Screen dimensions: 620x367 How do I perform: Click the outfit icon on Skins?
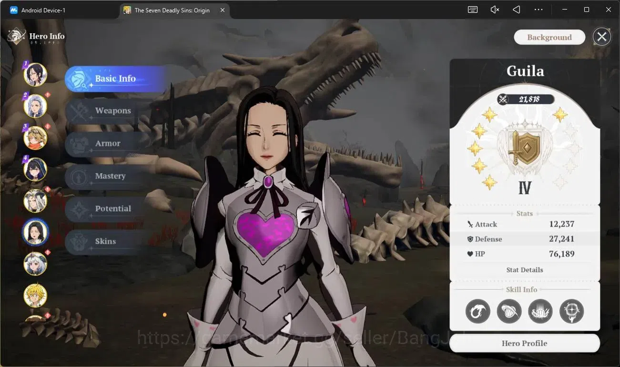[x=78, y=242]
